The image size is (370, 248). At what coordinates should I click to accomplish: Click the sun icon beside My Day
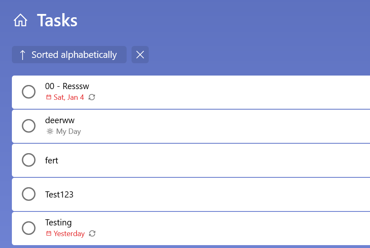pyautogui.click(x=50, y=131)
